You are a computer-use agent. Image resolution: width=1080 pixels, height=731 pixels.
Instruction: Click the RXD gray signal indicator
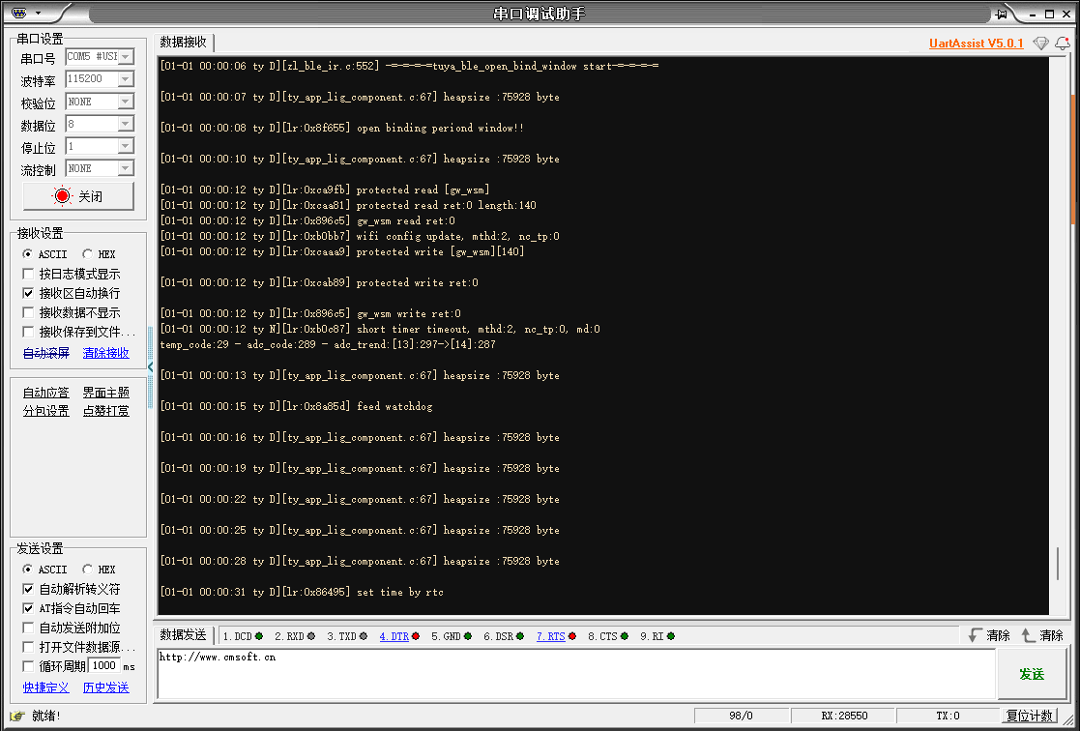pyautogui.click(x=311, y=636)
